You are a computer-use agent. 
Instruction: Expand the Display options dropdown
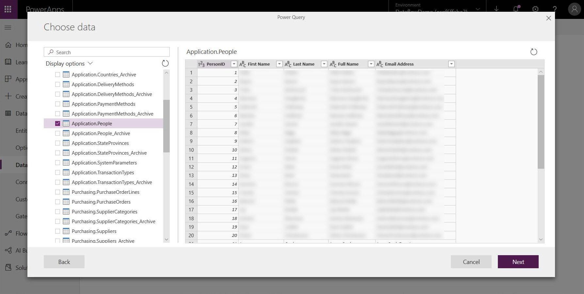69,63
